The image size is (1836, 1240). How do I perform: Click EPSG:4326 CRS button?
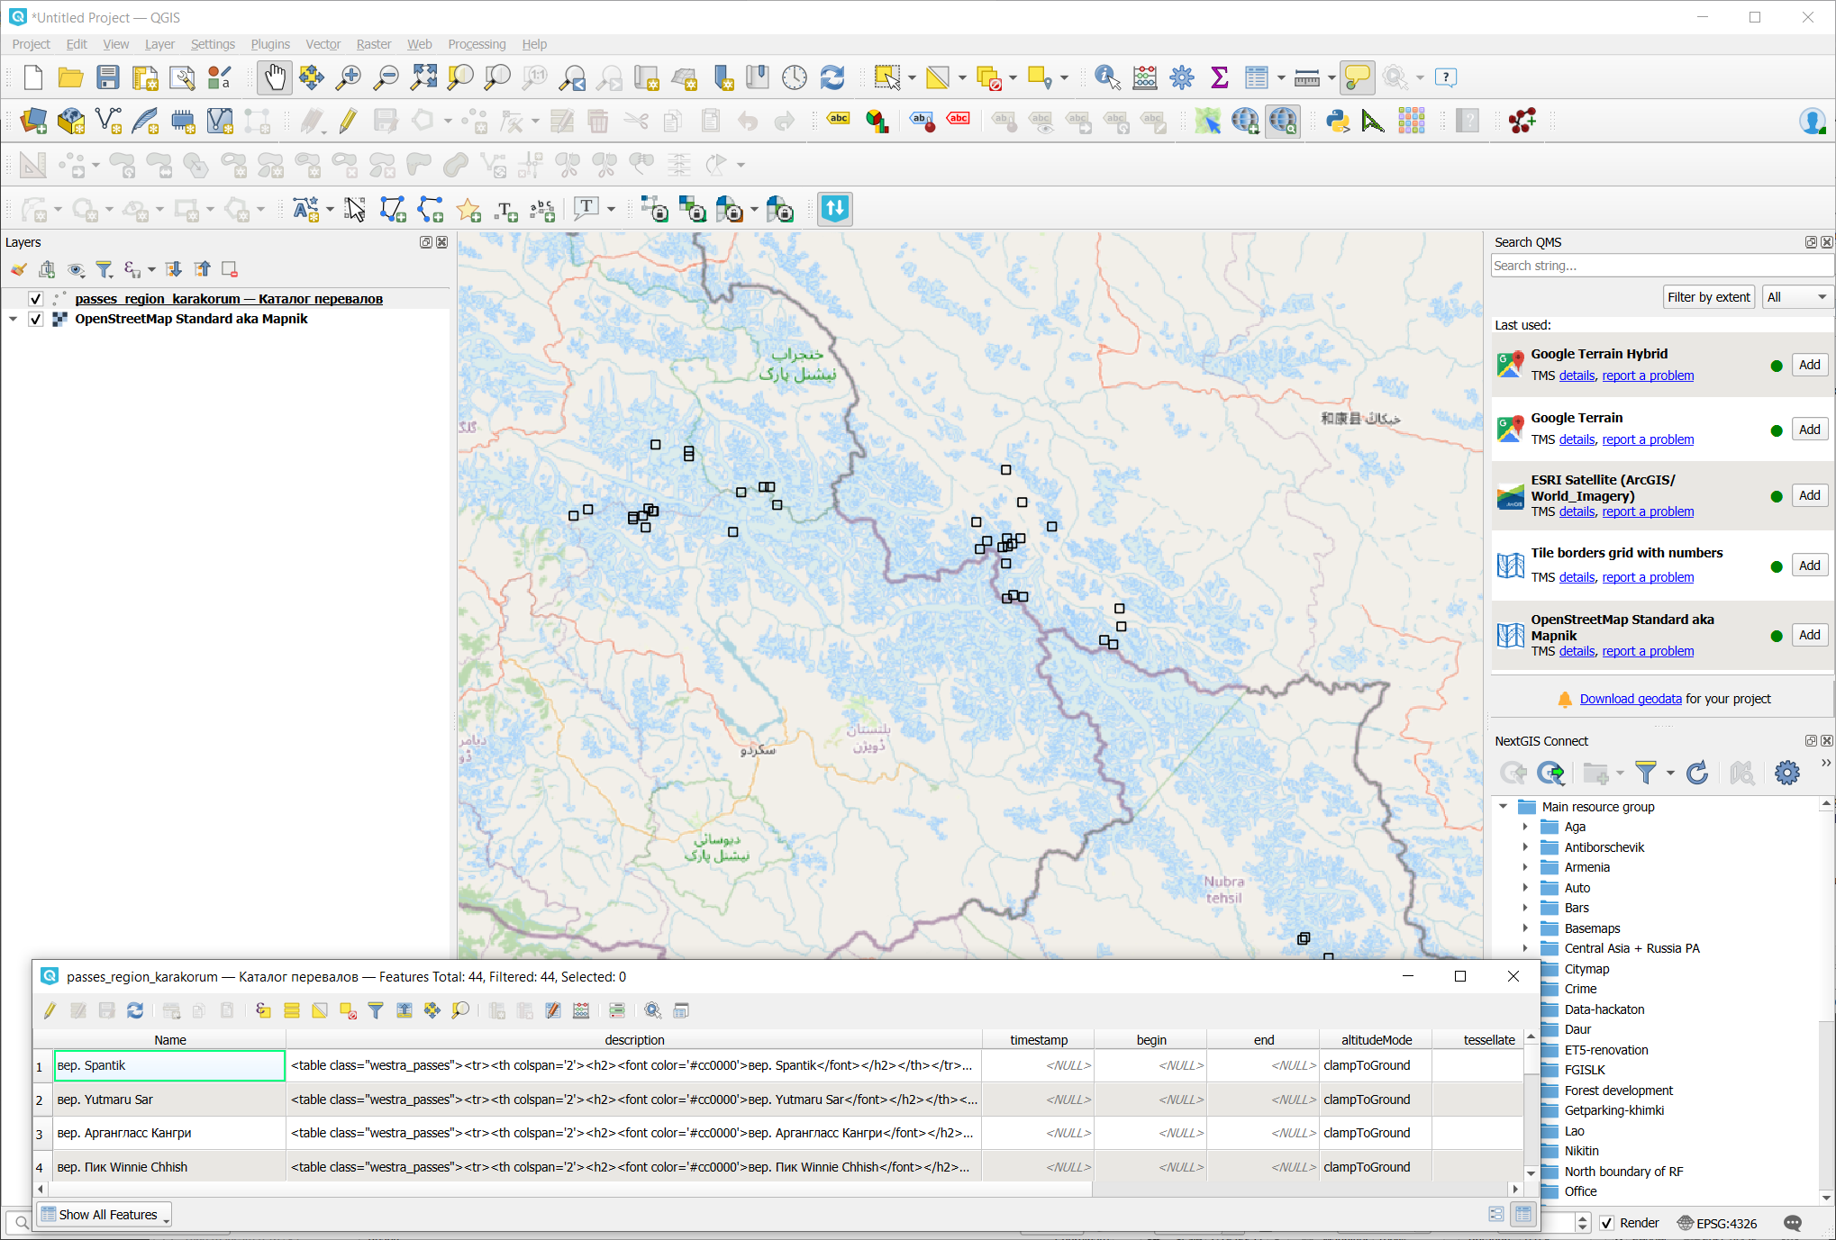(1716, 1223)
